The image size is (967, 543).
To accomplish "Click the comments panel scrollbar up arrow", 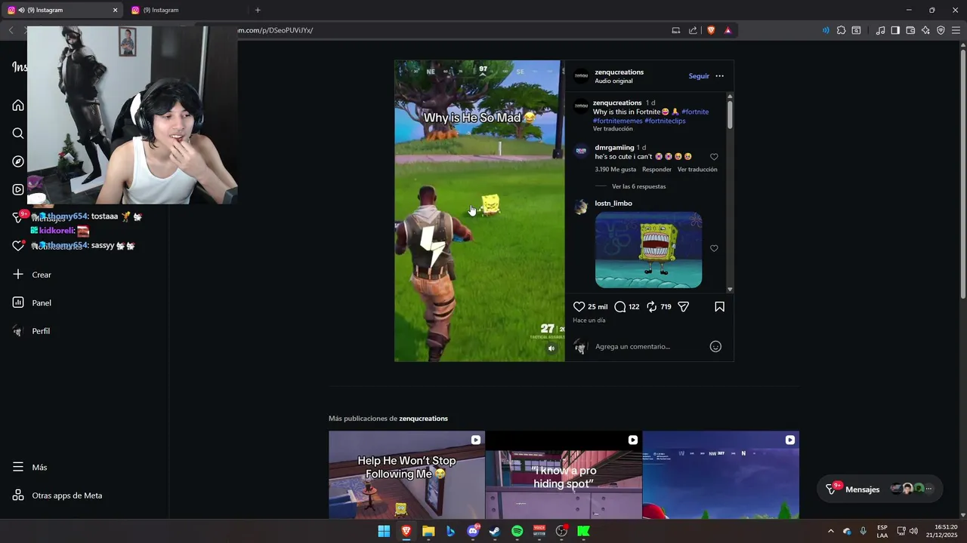I will point(730,96).
